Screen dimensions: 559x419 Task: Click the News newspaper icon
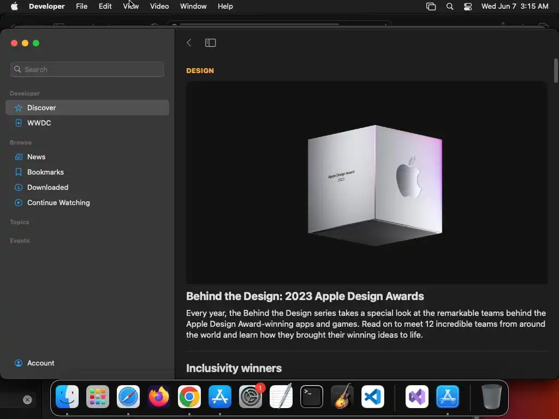click(19, 157)
